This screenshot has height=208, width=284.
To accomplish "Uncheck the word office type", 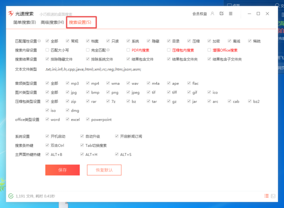I will coord(47,119).
